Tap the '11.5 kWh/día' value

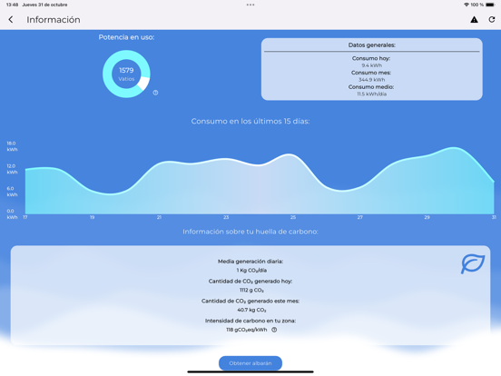click(371, 94)
